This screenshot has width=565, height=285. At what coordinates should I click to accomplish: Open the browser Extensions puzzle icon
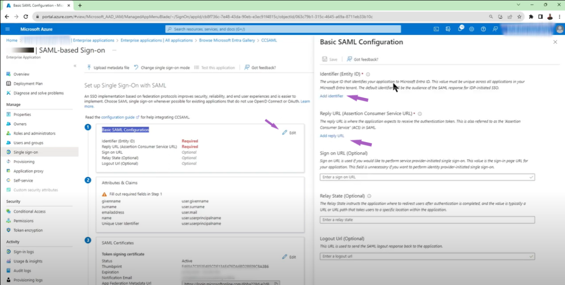point(531,16)
